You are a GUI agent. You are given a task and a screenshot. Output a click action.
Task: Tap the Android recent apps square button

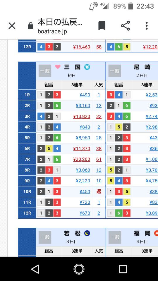[123, 269]
